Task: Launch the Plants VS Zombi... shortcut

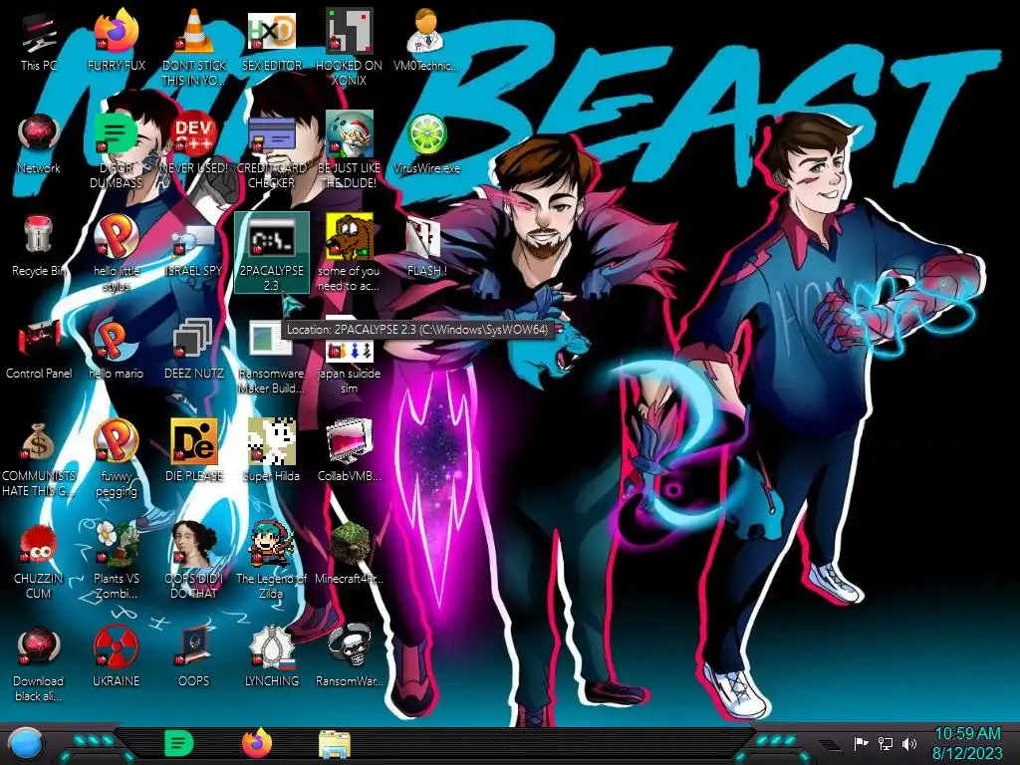Action: click(117, 561)
